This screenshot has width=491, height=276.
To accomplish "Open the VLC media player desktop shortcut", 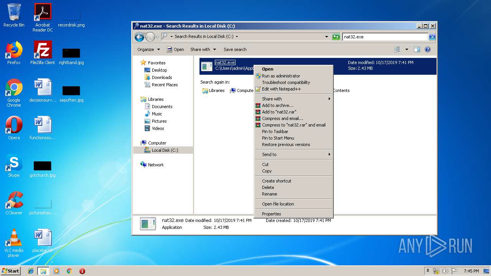I will (14, 243).
